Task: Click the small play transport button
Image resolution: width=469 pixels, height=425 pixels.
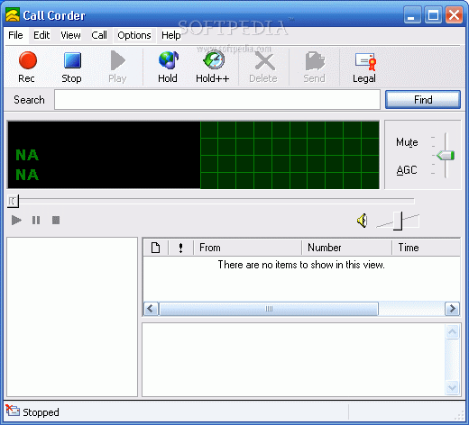Action: [16, 221]
